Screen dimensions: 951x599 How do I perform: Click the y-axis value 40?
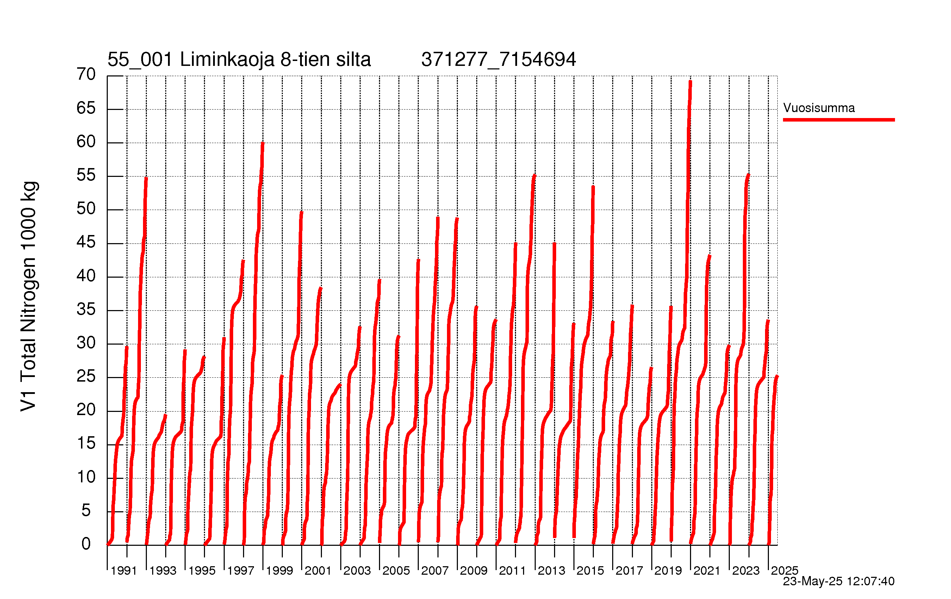tap(86, 276)
